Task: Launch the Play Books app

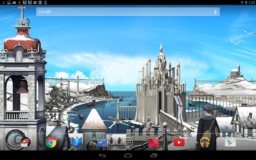Action: pos(77,142)
